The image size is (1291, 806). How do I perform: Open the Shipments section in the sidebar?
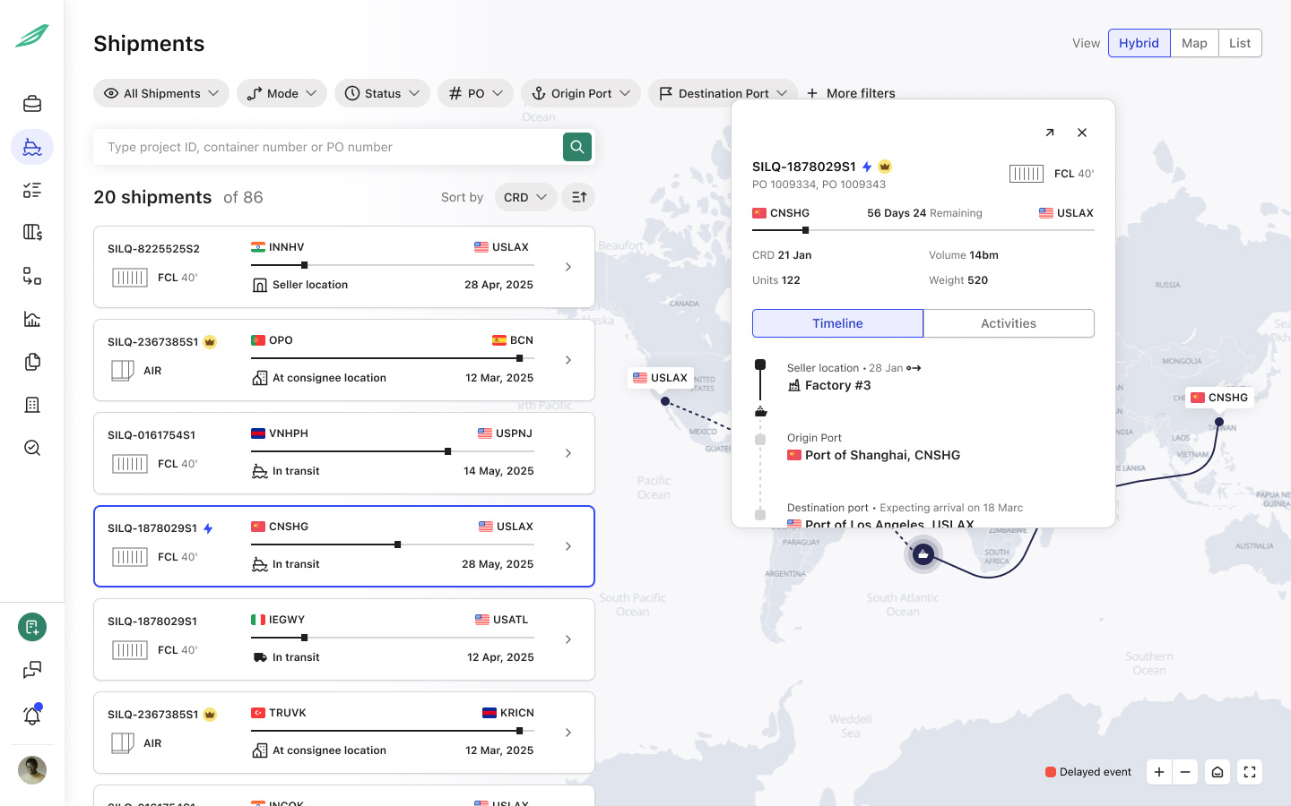click(x=32, y=147)
